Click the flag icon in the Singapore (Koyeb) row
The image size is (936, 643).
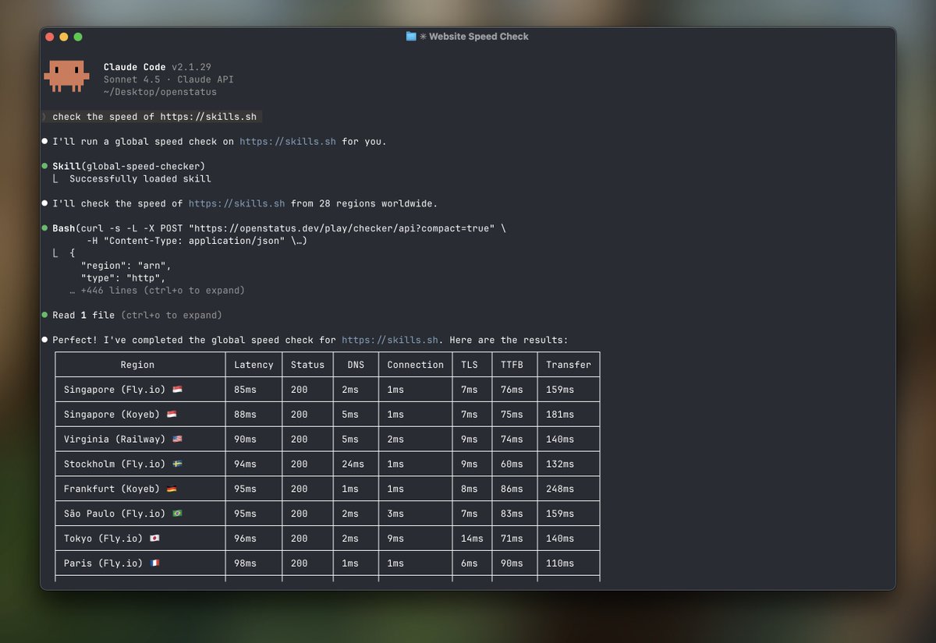point(172,415)
